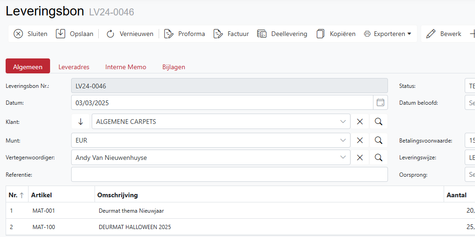The image size is (475, 237).
Task: Click into the Referentie input field
Action: click(229, 174)
